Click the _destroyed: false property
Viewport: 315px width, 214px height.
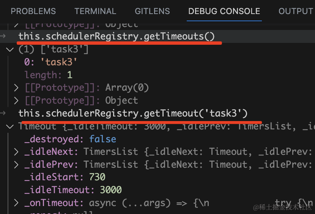pyautogui.click(x=70, y=139)
